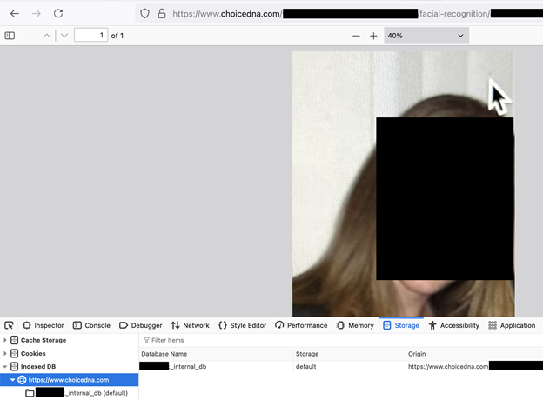Click the PDF page image
The height and width of the screenshot is (400, 543).
click(x=404, y=183)
